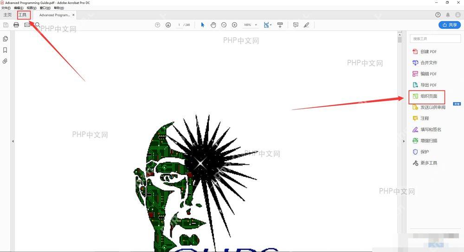The image size is (464, 252).
Task: Open the user account avatar
Action: click(x=458, y=15)
